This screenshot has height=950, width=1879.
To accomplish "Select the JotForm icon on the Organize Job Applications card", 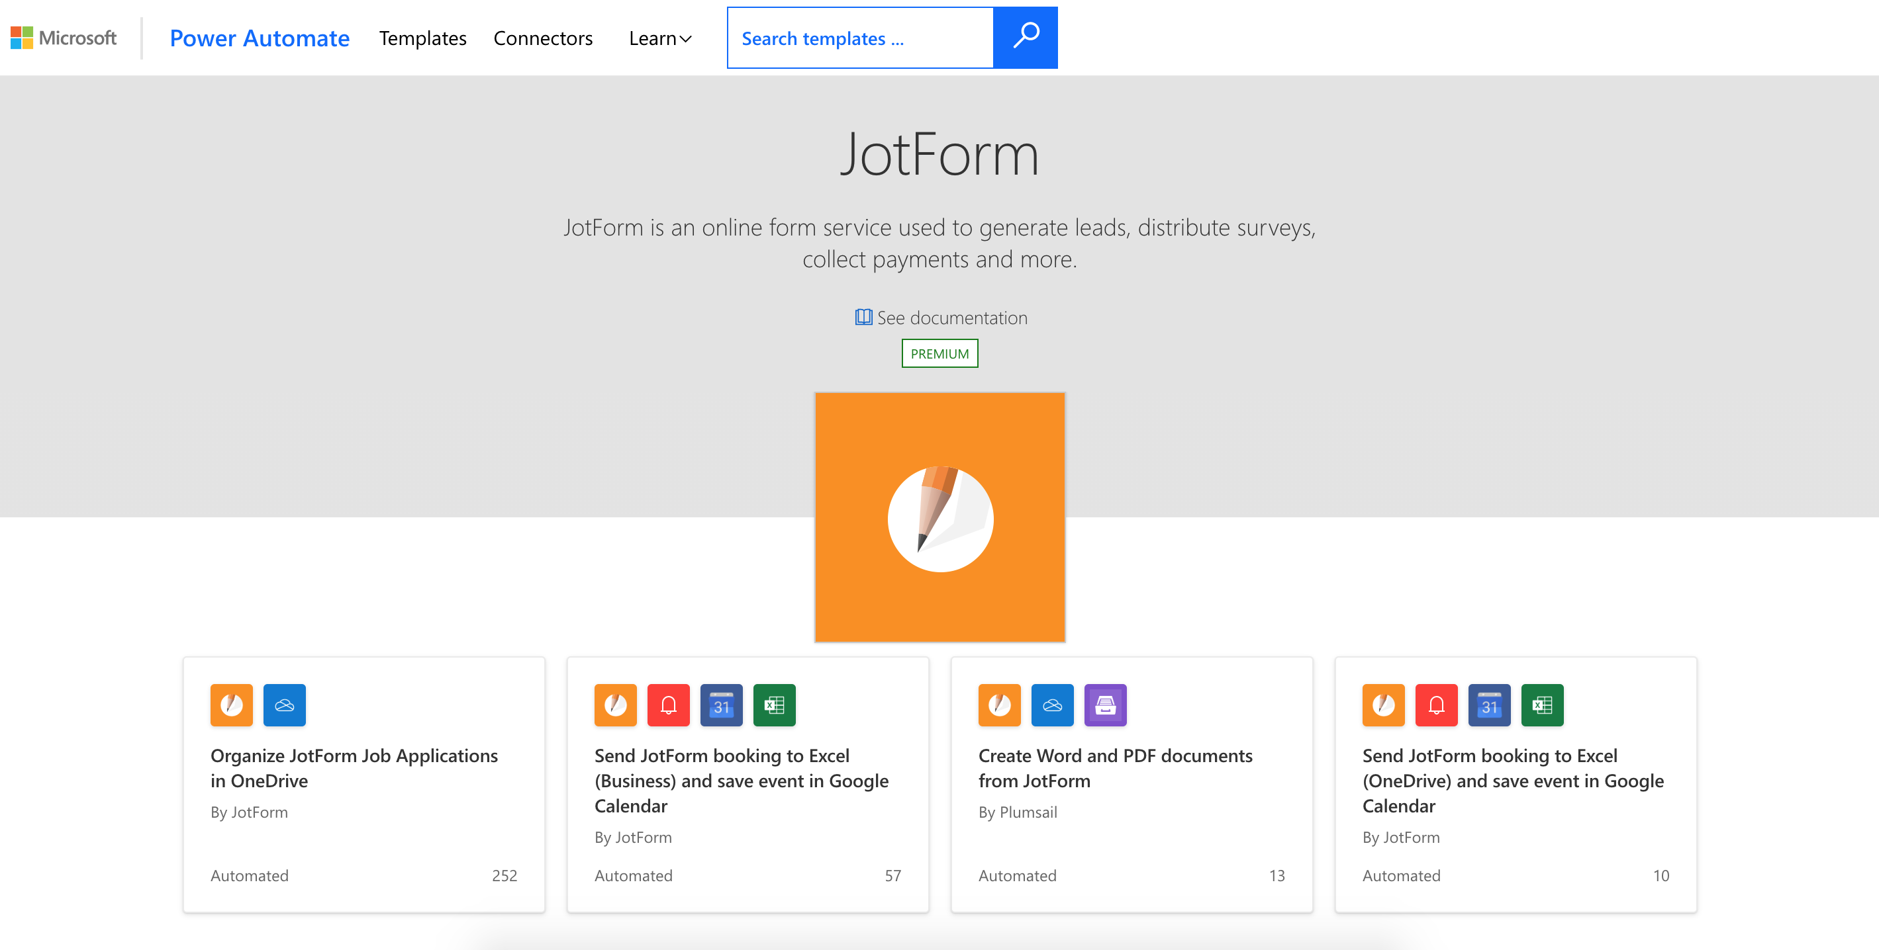I will [x=231, y=705].
